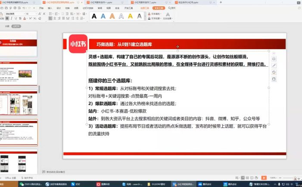
Task: Click the zoom slider in status bar
Action: click(288, 178)
